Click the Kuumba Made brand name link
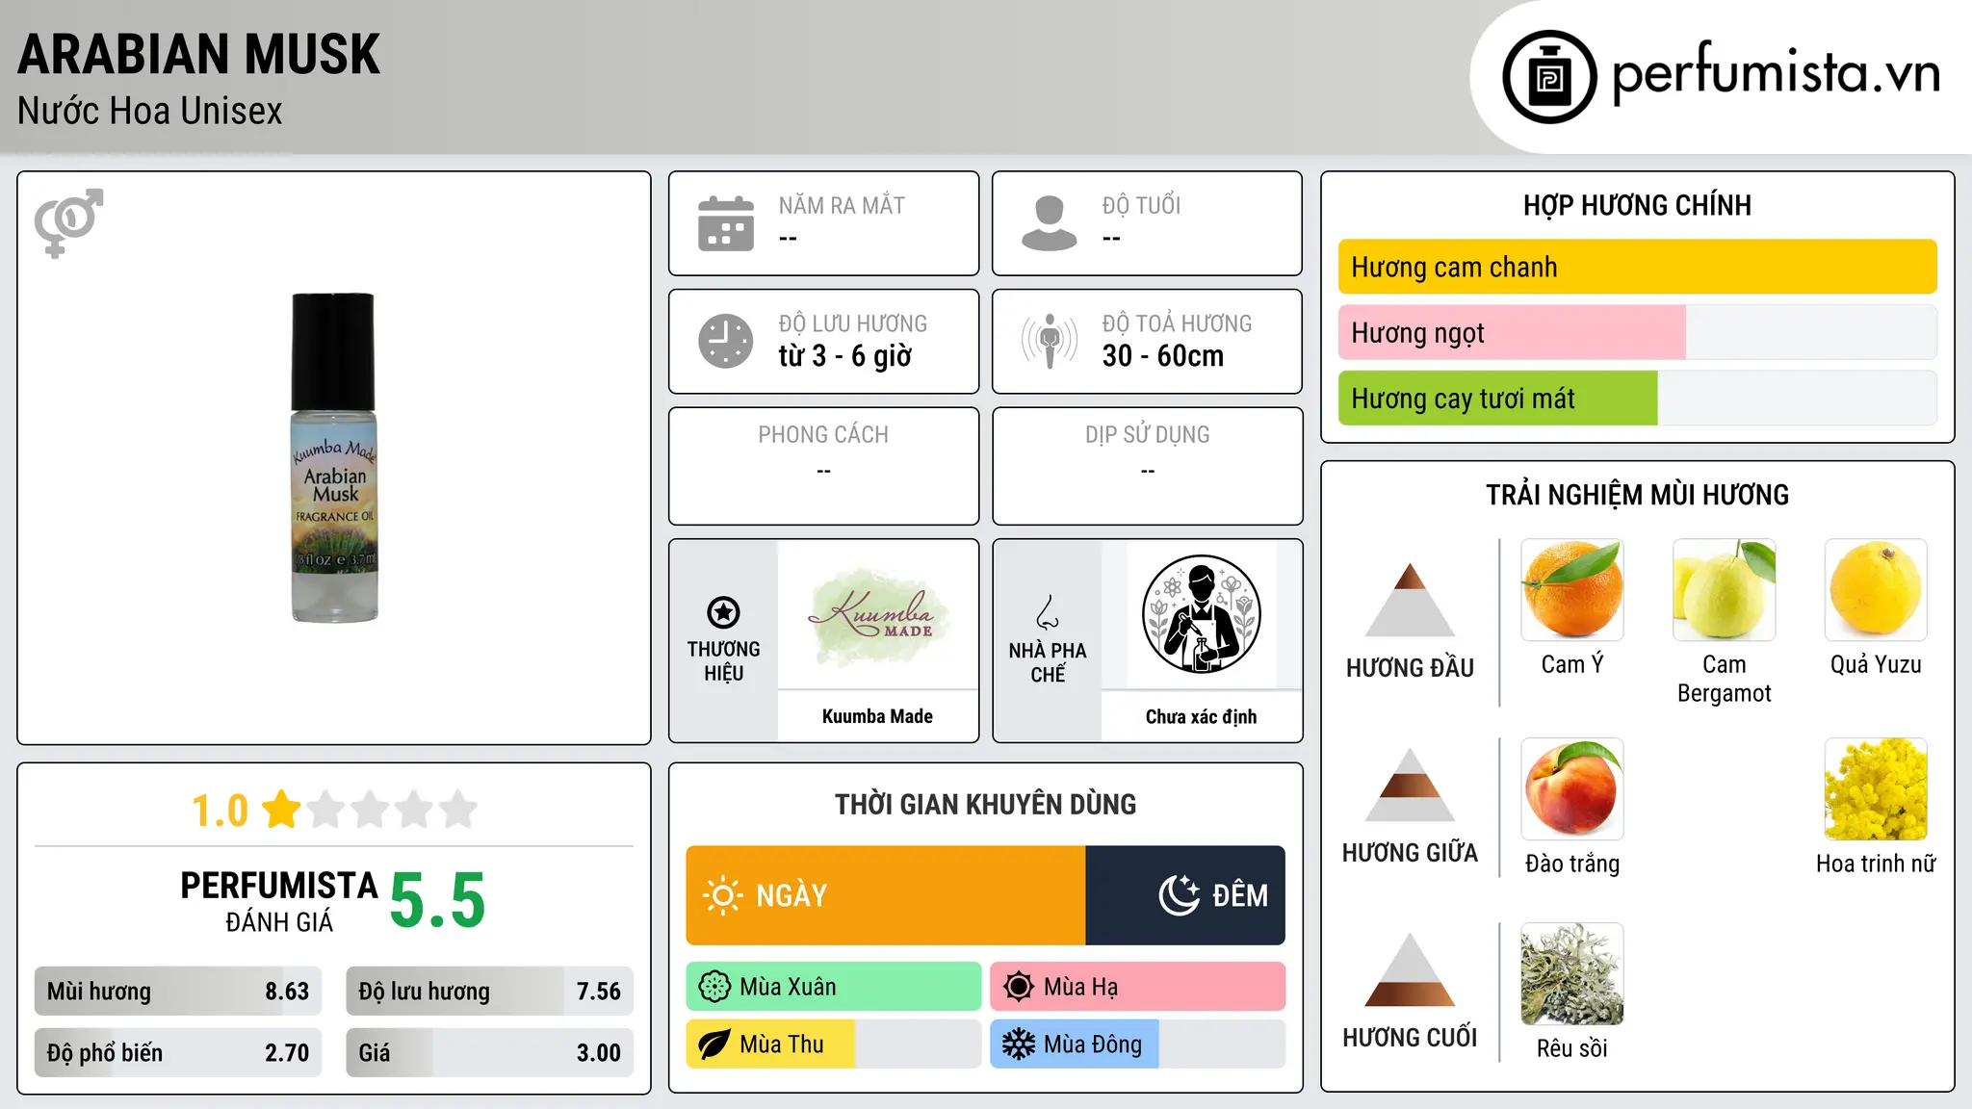Image resolution: width=1972 pixels, height=1109 pixels. point(877,716)
